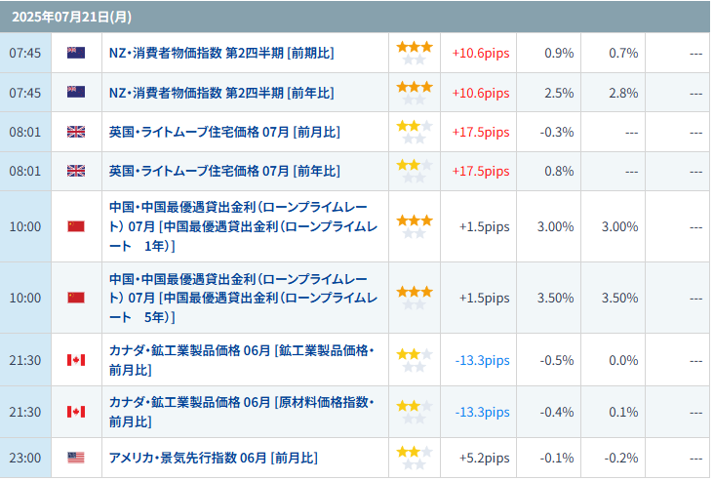This screenshot has width=714, height=481.
Task: Click -13.3pips value in 鉱工業製品価格 row
Action: pos(482,360)
